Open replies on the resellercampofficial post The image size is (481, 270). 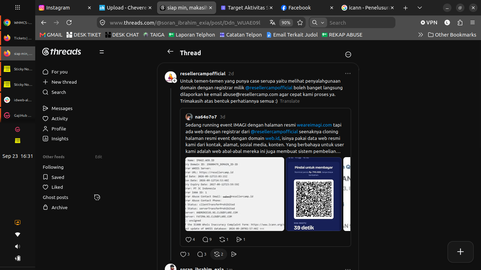(x=202, y=254)
